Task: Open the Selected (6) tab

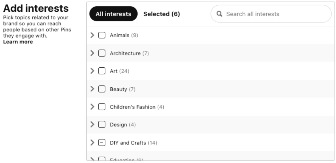Action: (x=161, y=14)
